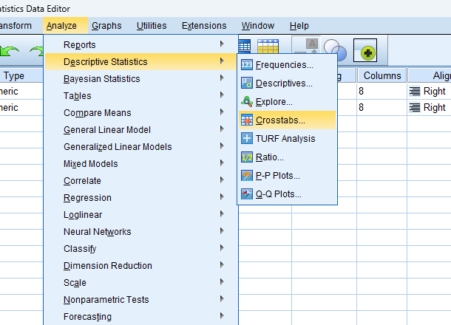The width and height of the screenshot is (451, 325).
Task: Click the second row Right alignment cell
Action: (429, 108)
